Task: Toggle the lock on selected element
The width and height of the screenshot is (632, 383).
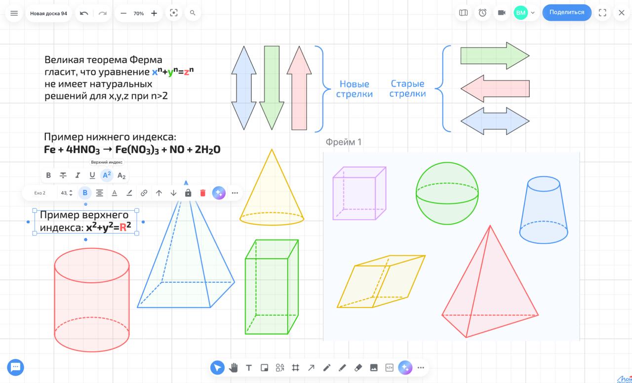Action: pos(188,193)
